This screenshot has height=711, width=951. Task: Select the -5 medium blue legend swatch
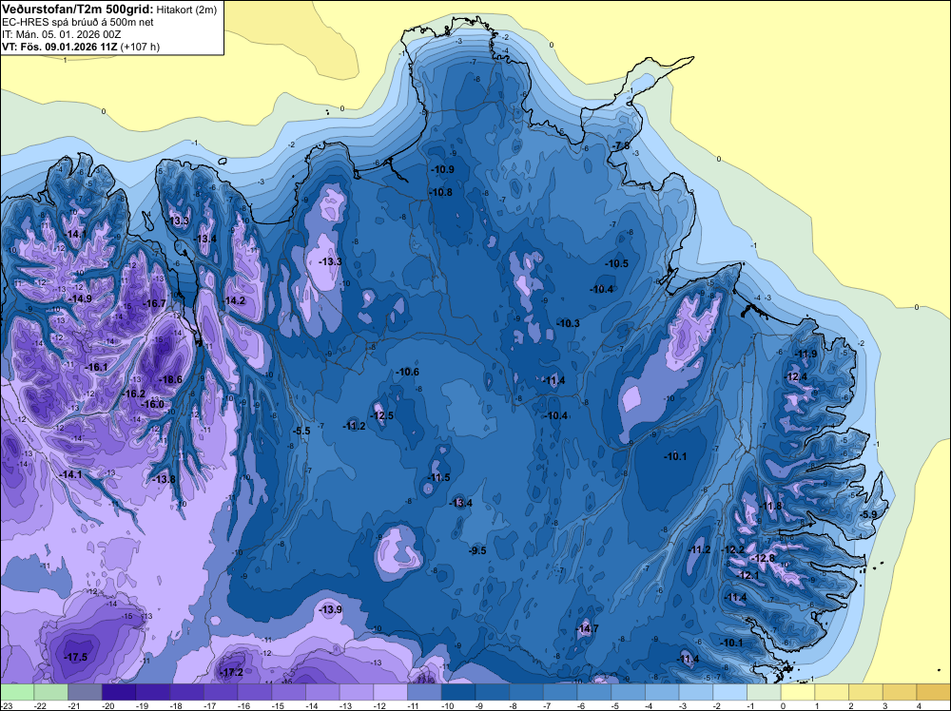(x=629, y=692)
